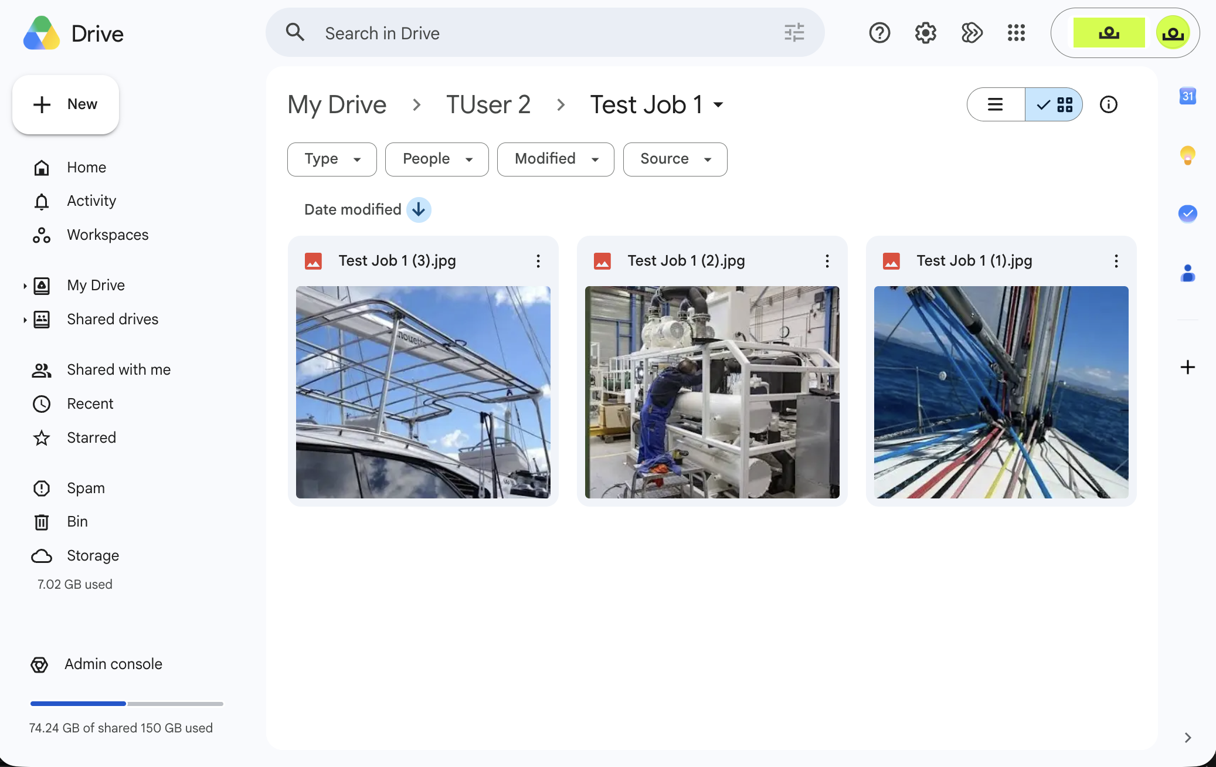The height and width of the screenshot is (767, 1216).
Task: Click the storage usage progress bar
Action: point(127,704)
